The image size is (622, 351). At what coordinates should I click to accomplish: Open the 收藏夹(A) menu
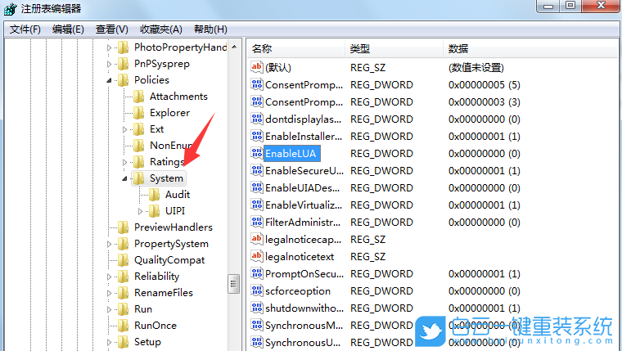coord(161,29)
